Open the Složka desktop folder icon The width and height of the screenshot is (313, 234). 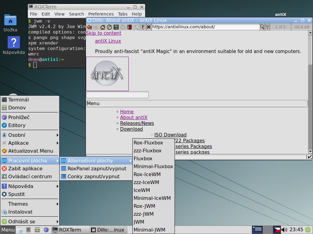10,20
